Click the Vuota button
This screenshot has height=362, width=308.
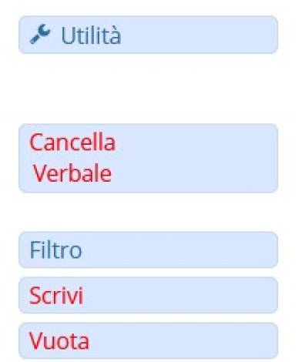[x=149, y=340]
